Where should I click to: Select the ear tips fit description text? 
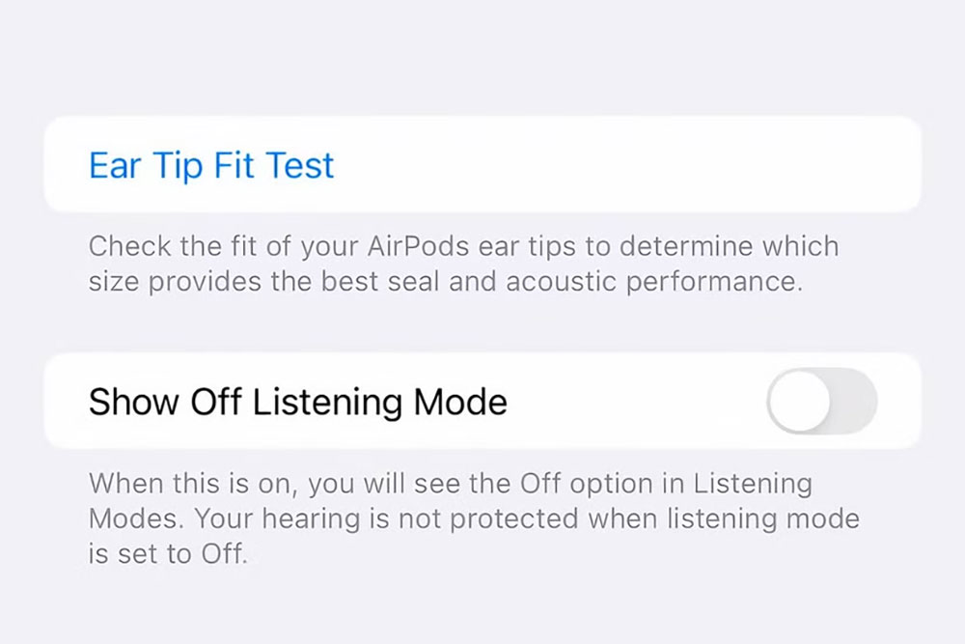pyautogui.click(x=463, y=264)
